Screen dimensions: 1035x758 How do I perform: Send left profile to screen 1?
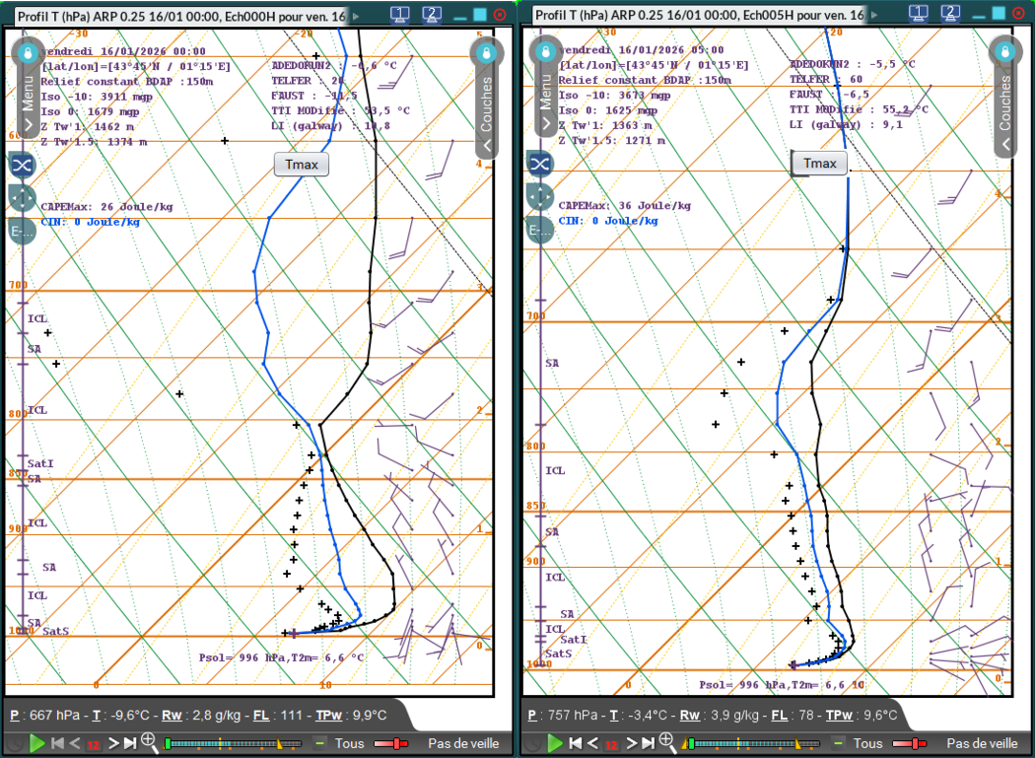(x=401, y=15)
